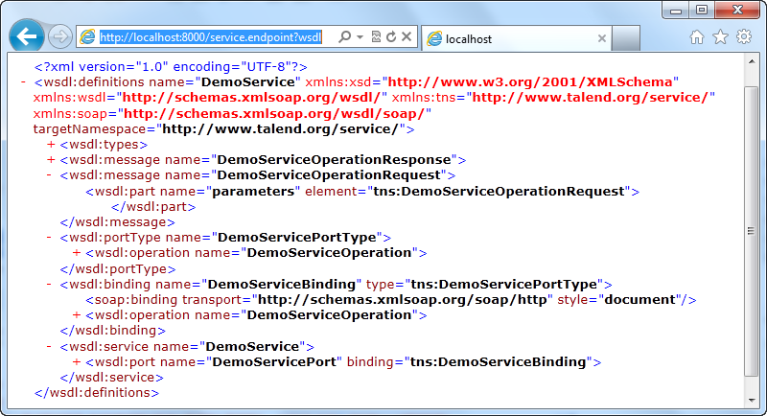Open the Tools gear menu
Screen dimensions: 767x416
tap(744, 37)
